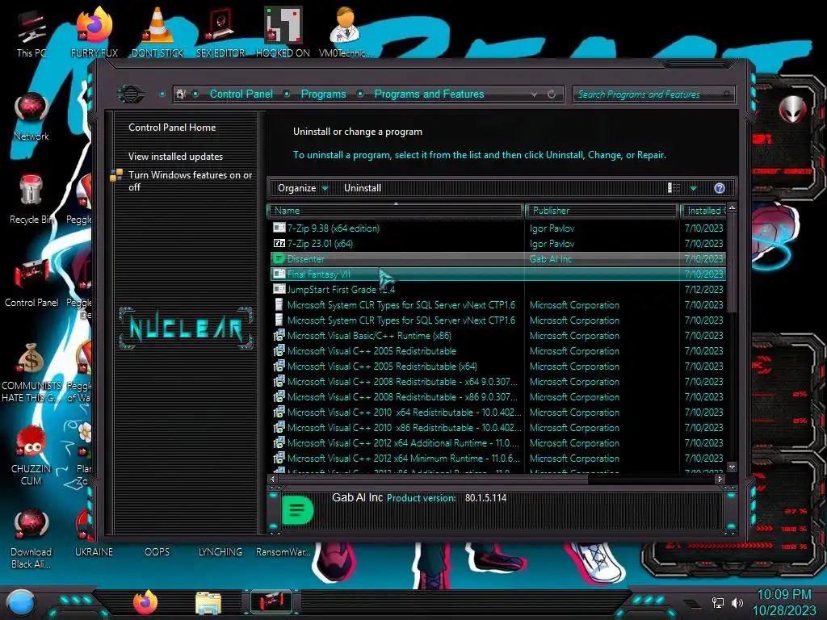827x620 pixels.
Task: Open the COMMUNISTS HATE THIS money bag icon
Action: tap(31, 371)
